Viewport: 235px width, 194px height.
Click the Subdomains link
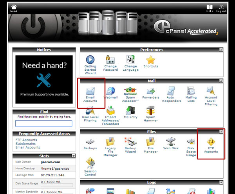pos(25,144)
